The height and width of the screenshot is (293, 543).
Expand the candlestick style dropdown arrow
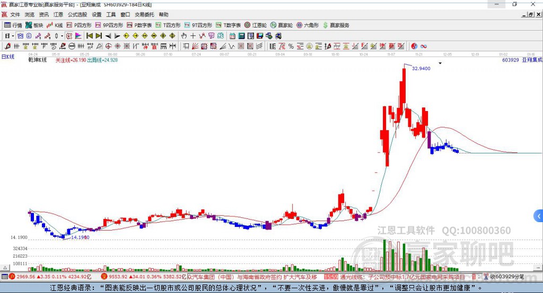(62, 36)
